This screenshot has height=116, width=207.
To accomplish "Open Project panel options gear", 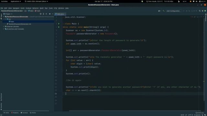I will (x=50, y=14).
